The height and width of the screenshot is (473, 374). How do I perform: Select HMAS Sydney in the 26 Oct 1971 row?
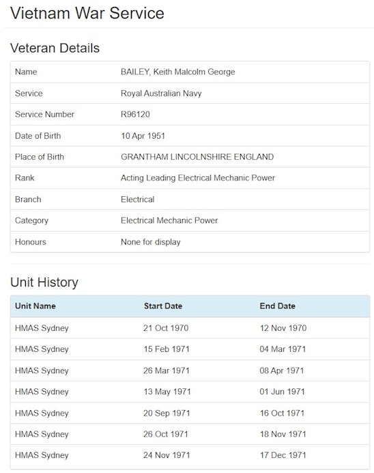click(42, 435)
